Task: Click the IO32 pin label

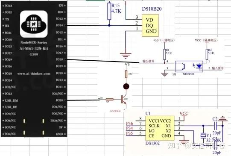Action: [9, 12]
